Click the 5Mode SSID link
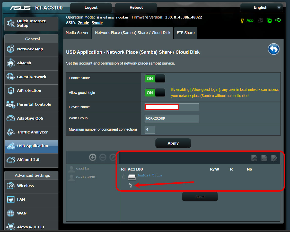 point(97,23)
